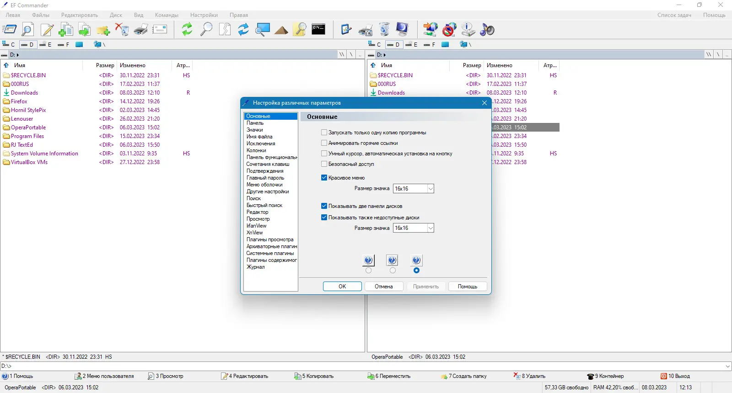Click the folder with magnifier toolbar icon

coord(300,30)
